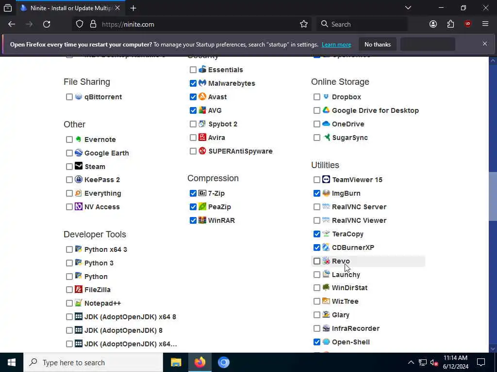Click the Search input field in toolbar
497x372 pixels.
(x=362, y=24)
